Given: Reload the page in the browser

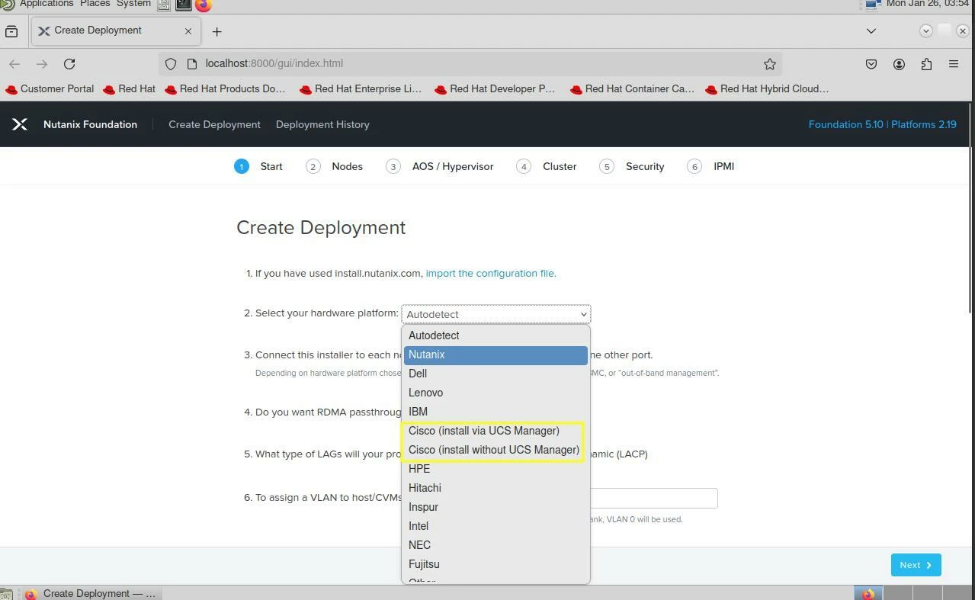Looking at the screenshot, I should point(69,64).
